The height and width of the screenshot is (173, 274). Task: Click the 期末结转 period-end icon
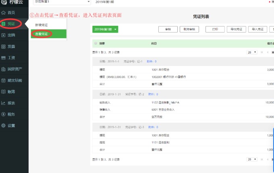pyautogui.click(x=4, y=80)
